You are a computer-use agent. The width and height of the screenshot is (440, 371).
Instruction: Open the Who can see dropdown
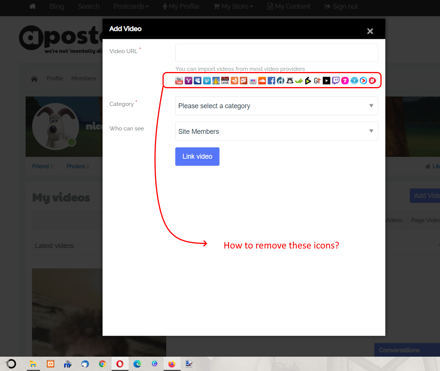276,131
